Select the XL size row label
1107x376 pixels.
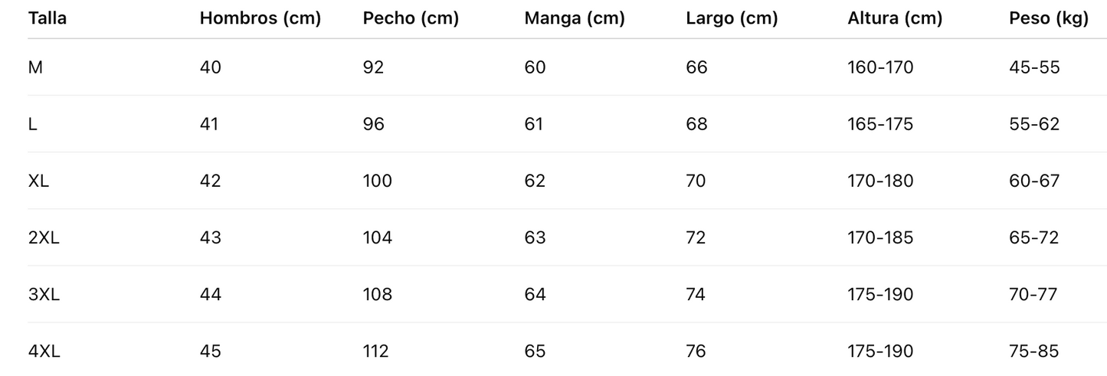coord(38,181)
